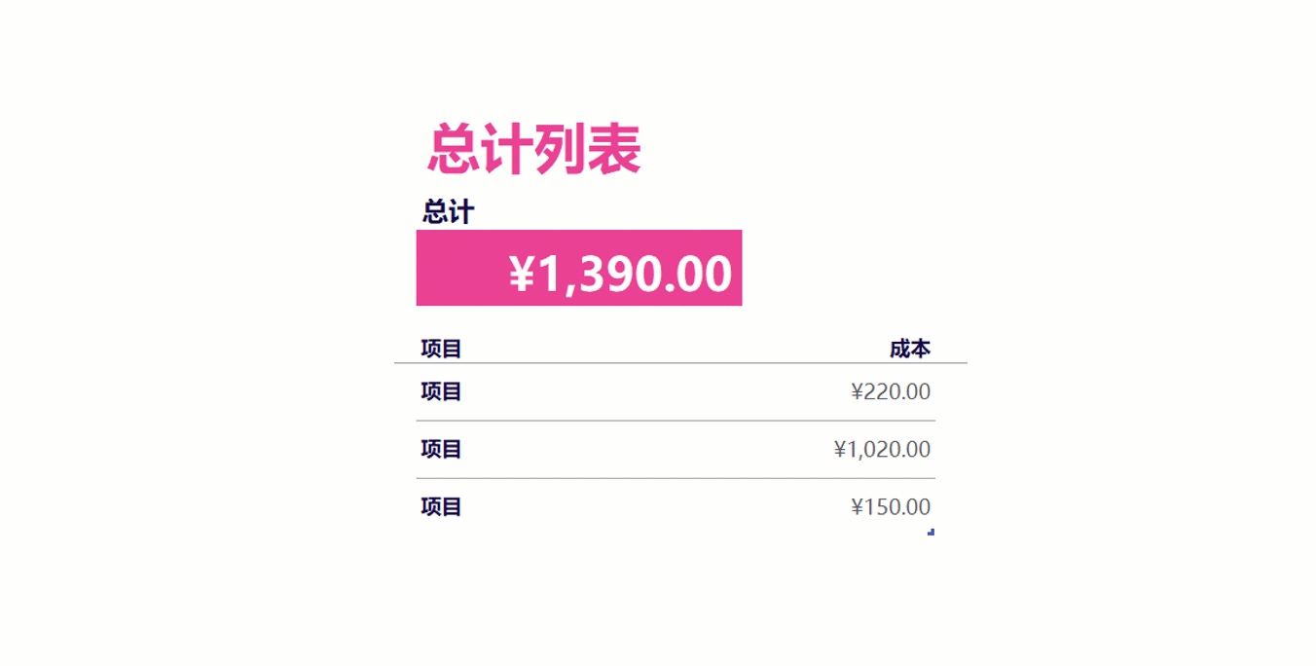The image size is (1316, 666).
Task: Select the 成本 column header
Action: [x=909, y=349]
